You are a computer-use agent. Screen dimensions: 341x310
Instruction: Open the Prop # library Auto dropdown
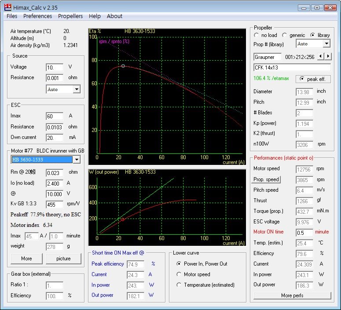(x=326, y=44)
